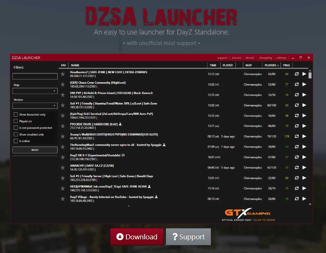The height and width of the screenshot is (253, 326).
Task: Open the discord link
Action: 236,58
